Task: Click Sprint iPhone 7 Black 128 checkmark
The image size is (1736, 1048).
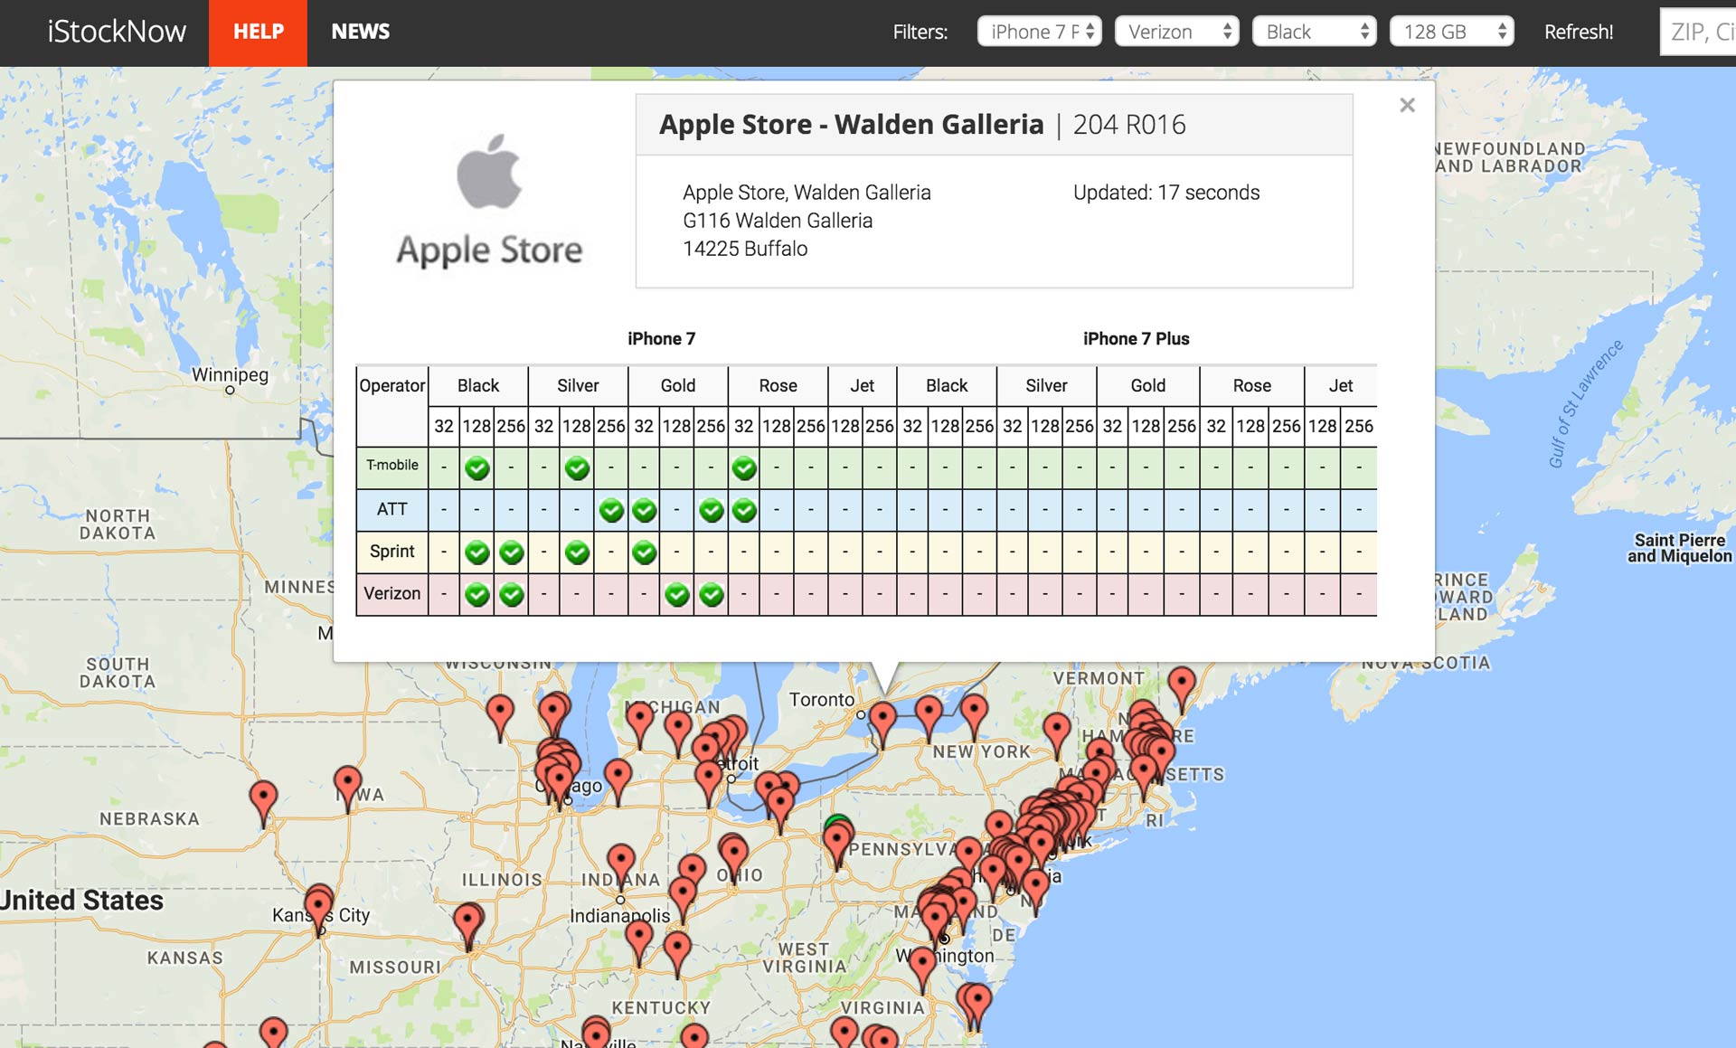Action: coord(477,552)
